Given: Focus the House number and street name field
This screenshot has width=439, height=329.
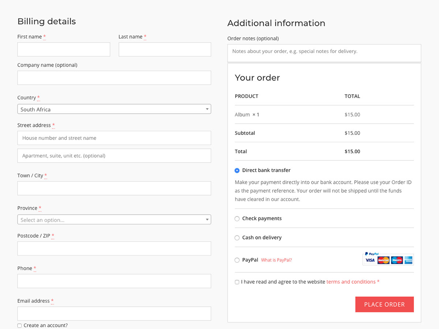Looking at the screenshot, I should (114, 138).
